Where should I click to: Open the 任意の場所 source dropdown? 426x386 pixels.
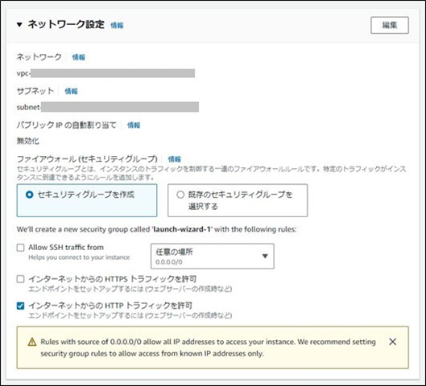pos(212,256)
